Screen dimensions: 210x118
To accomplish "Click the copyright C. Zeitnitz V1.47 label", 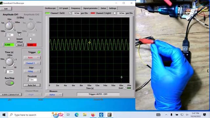I will tap(11, 94).
